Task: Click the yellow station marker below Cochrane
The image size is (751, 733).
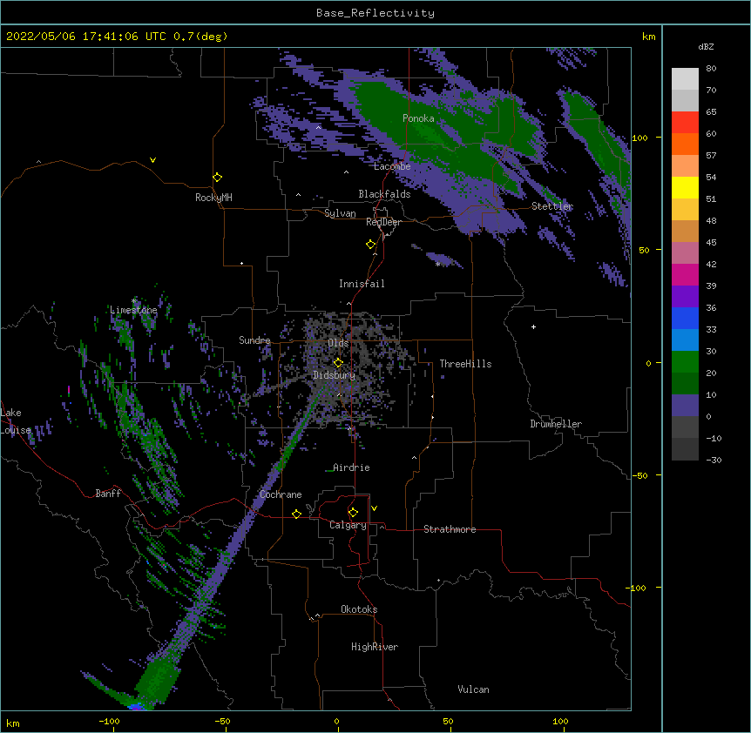Action: point(296,514)
